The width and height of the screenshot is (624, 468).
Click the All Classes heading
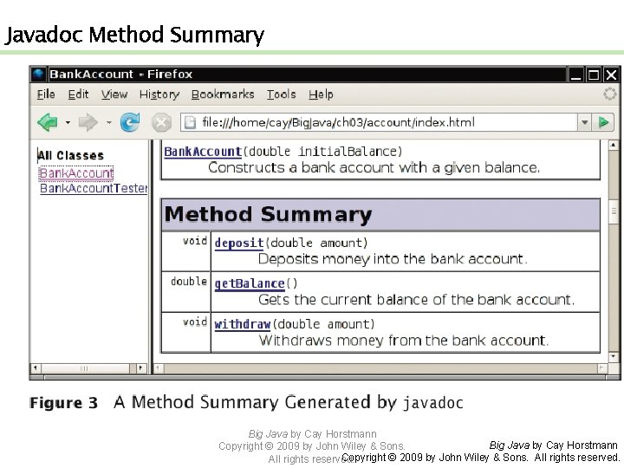tap(70, 155)
